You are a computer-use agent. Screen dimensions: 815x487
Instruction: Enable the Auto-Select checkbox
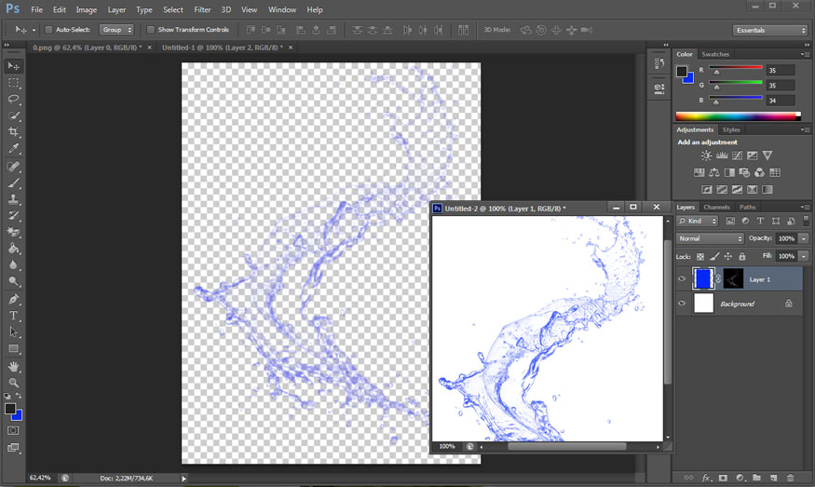tap(49, 30)
